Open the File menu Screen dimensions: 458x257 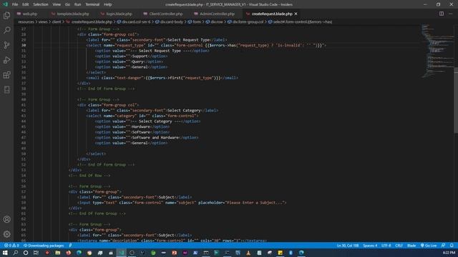tap(15, 4)
